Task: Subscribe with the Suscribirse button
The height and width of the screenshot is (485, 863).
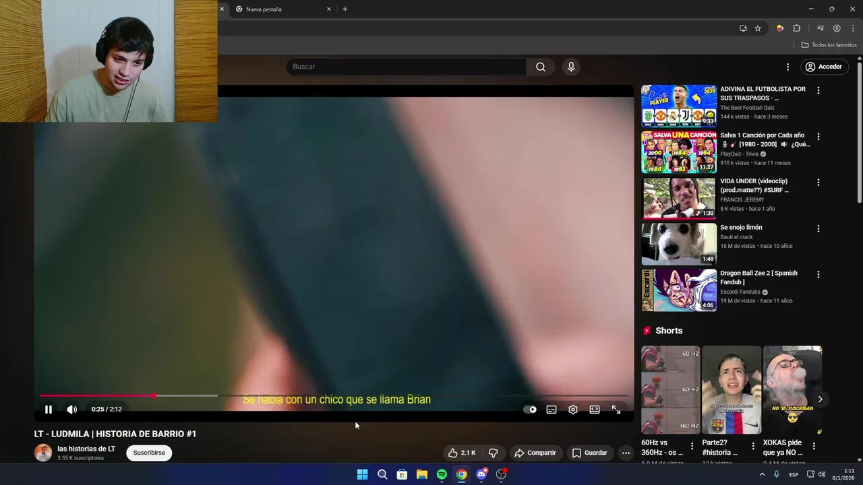Action: tap(149, 453)
